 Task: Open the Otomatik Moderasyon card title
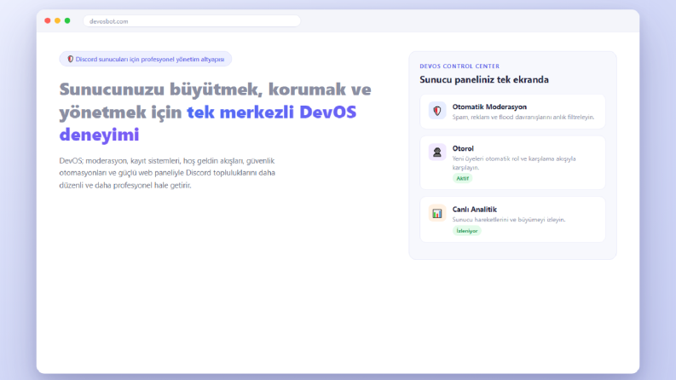[489, 107]
